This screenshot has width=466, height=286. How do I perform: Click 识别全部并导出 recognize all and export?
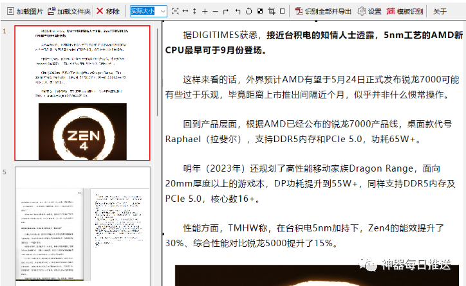click(323, 12)
